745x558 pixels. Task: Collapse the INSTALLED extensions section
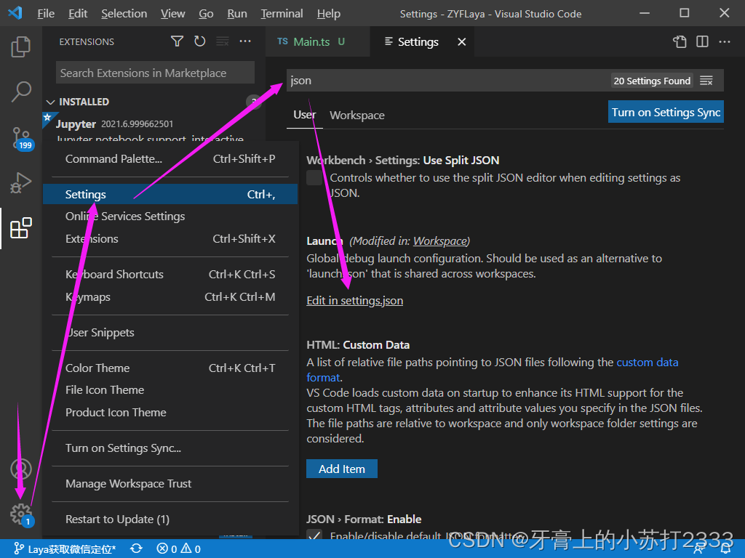(x=51, y=102)
